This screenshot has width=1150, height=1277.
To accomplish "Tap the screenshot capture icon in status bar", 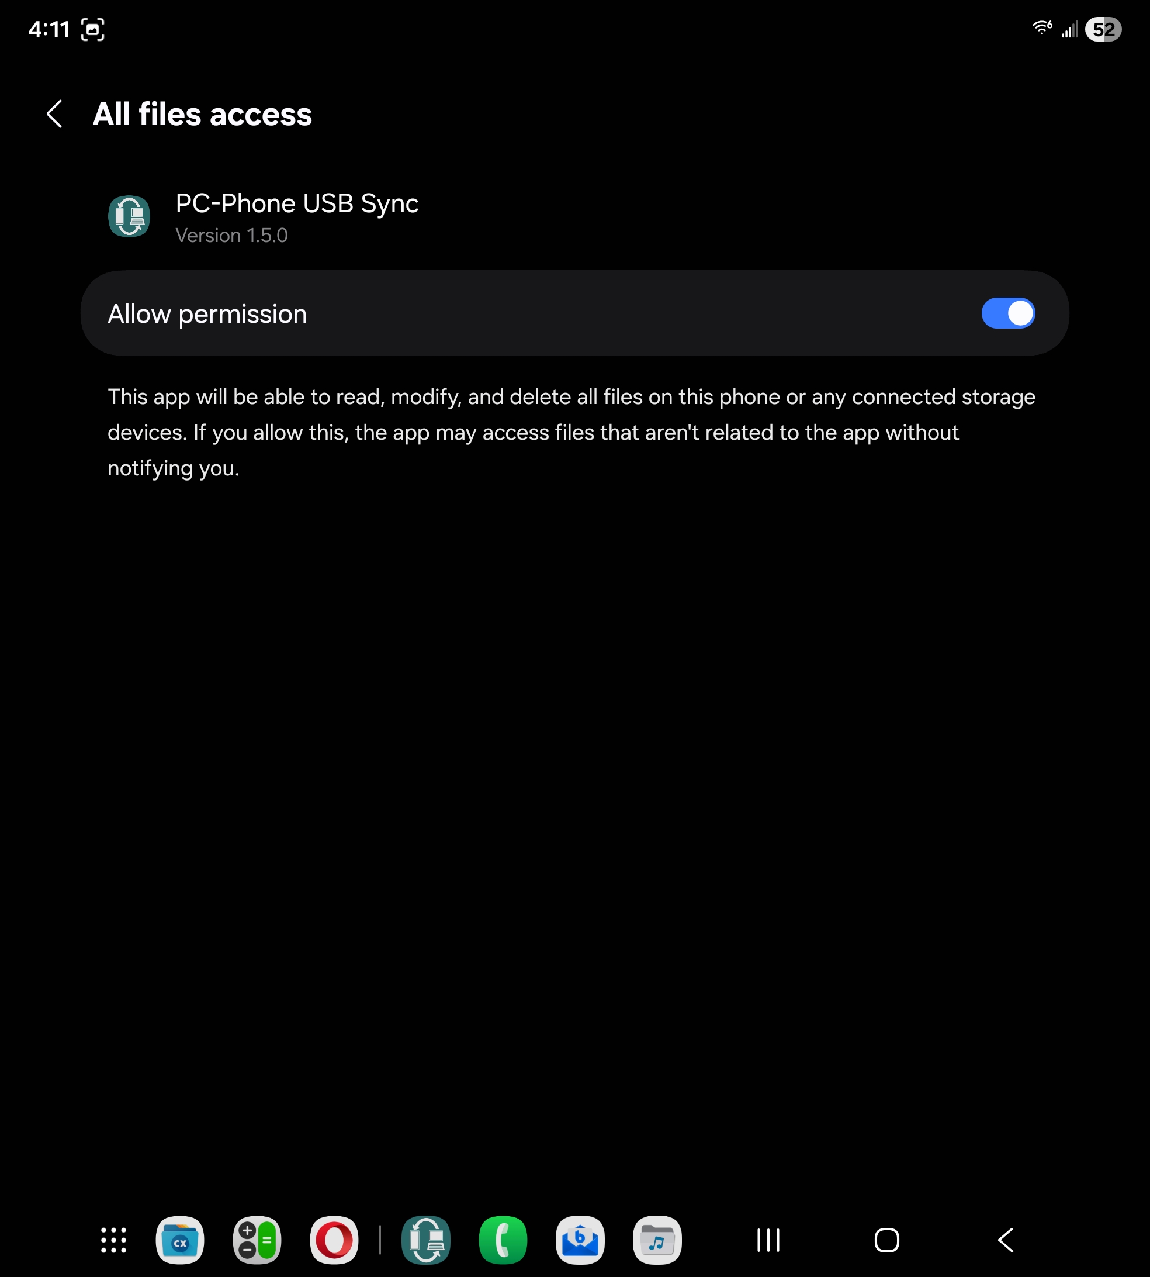I will [x=93, y=30].
